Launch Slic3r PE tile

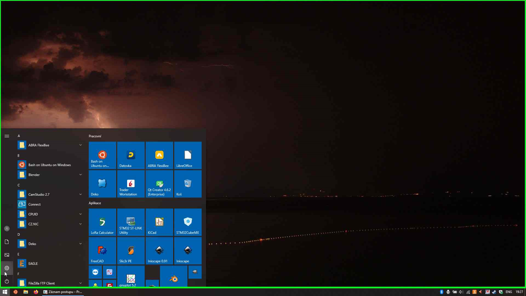pos(131,251)
